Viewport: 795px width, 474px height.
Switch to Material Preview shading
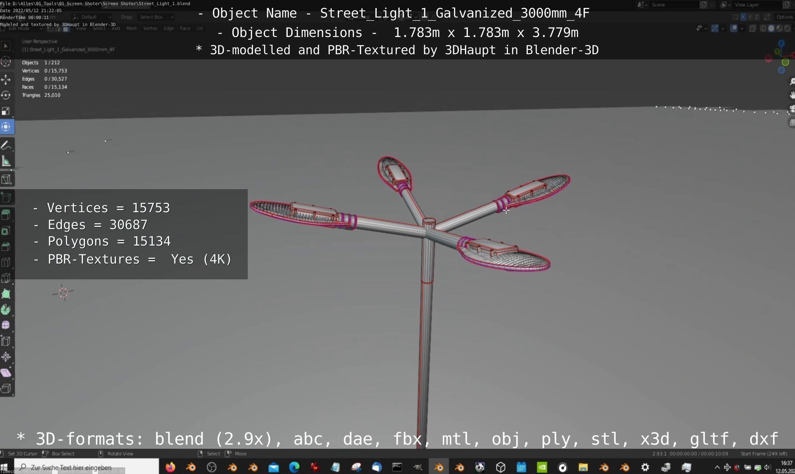click(779, 29)
